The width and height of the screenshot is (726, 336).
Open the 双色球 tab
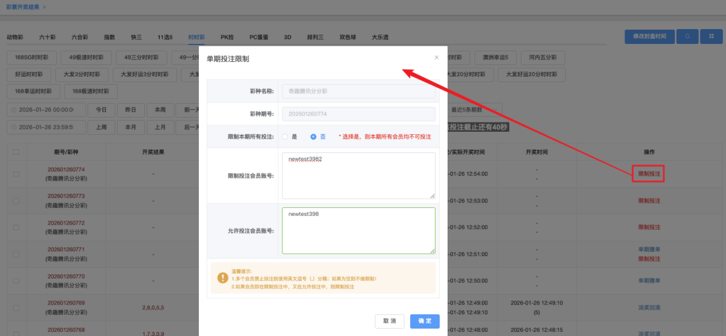[x=348, y=37]
